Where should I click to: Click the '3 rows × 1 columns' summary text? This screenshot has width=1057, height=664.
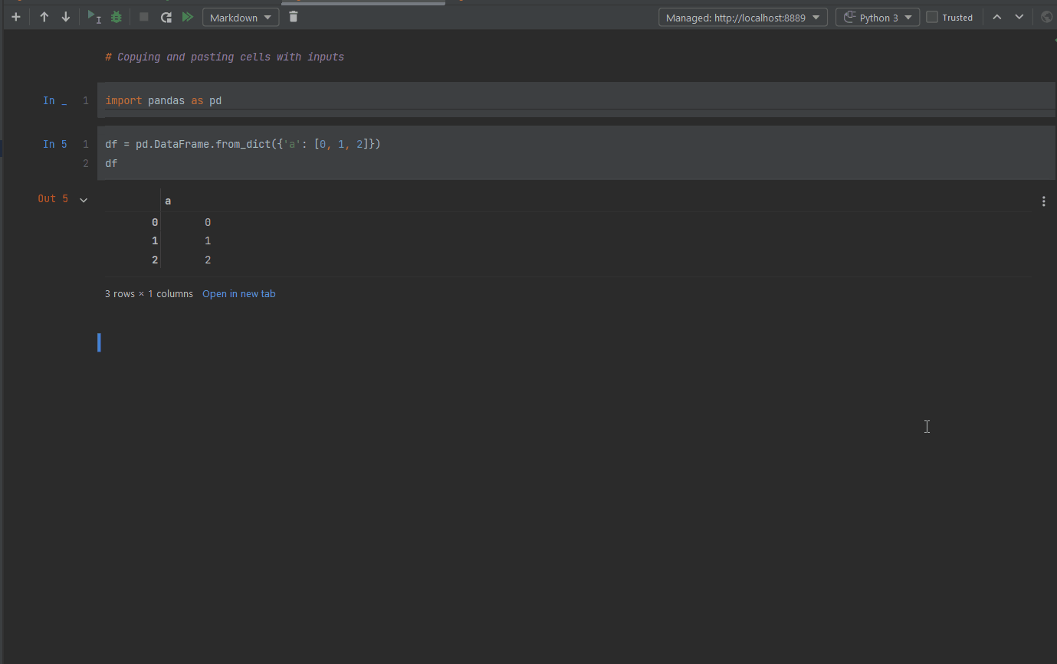coord(149,294)
